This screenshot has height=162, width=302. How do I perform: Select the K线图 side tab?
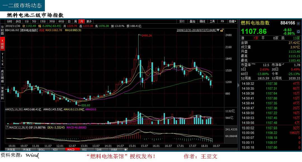[2, 44]
